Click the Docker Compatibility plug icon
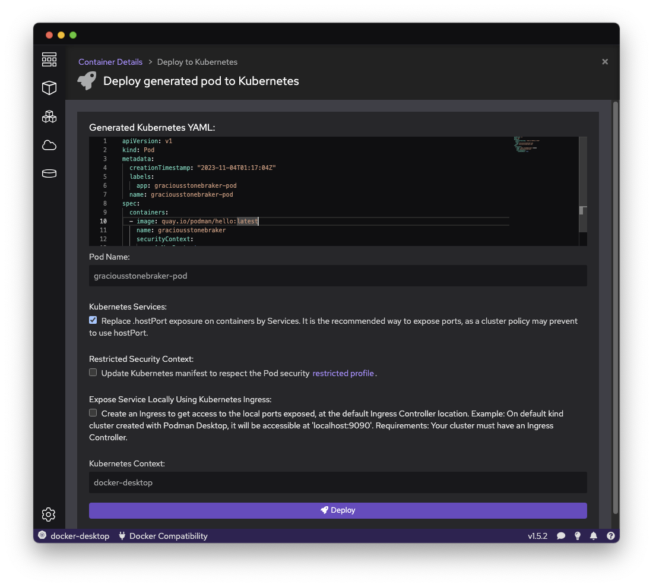653x587 pixels. coord(122,536)
